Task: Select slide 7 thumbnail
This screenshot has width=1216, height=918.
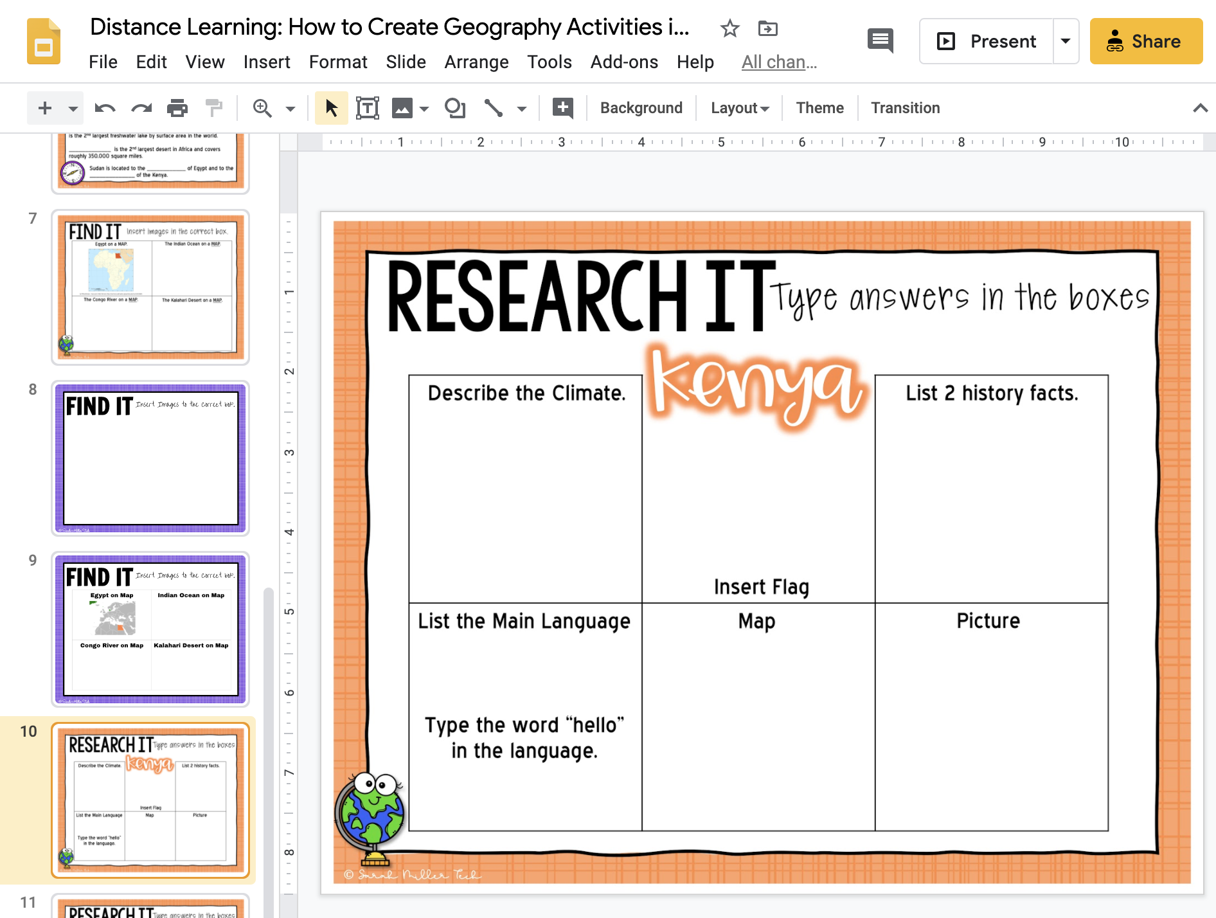Action: (x=150, y=287)
